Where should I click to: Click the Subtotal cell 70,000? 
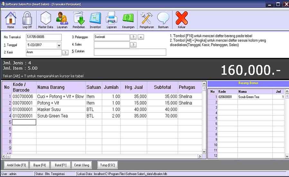point(163,116)
